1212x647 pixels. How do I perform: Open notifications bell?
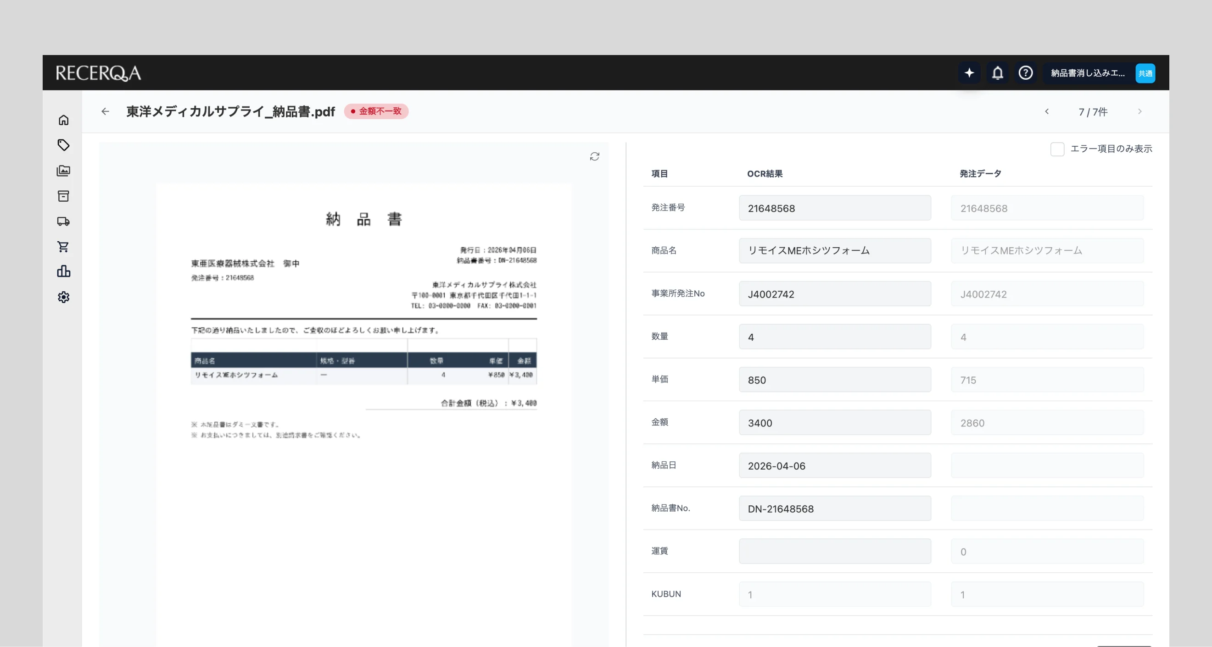(997, 73)
